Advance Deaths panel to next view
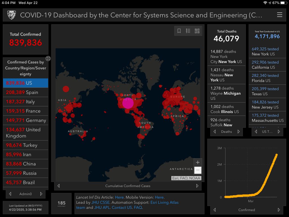289x217 pixels. [239, 132]
